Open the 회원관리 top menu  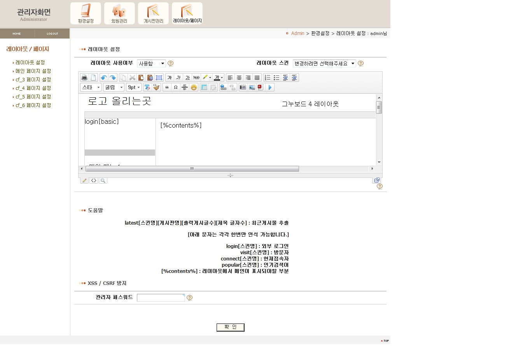coord(119,13)
